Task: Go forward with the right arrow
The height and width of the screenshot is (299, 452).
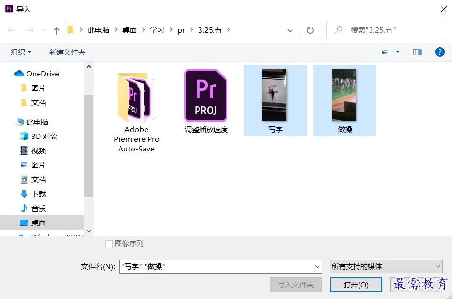Action: pyautogui.click(x=30, y=30)
